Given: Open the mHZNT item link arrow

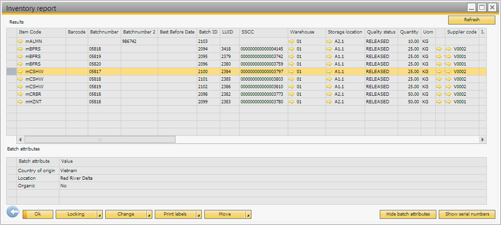Looking at the screenshot, I should point(20,102).
